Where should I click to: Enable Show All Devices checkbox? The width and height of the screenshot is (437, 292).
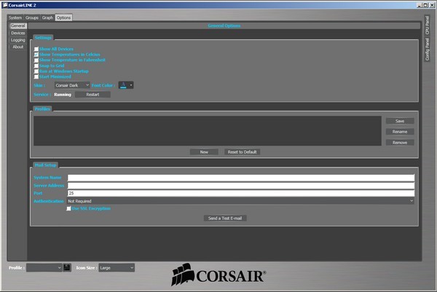pyautogui.click(x=36, y=49)
